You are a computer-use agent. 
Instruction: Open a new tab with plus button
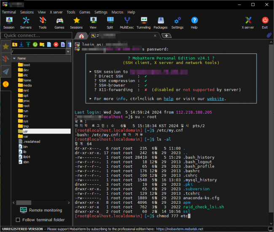[x=167, y=36]
